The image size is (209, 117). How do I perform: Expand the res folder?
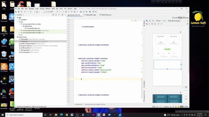point(17,35)
